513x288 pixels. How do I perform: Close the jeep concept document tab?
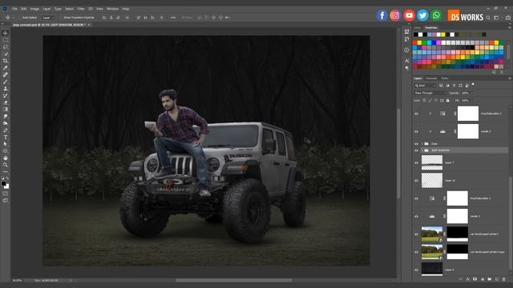coord(89,25)
